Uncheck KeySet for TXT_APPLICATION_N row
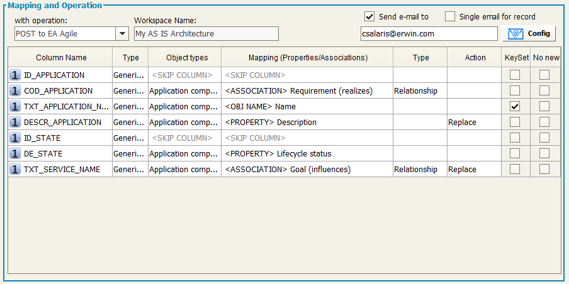 (x=515, y=107)
